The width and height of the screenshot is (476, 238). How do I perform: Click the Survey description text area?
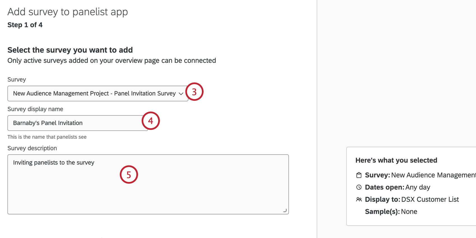(148, 184)
